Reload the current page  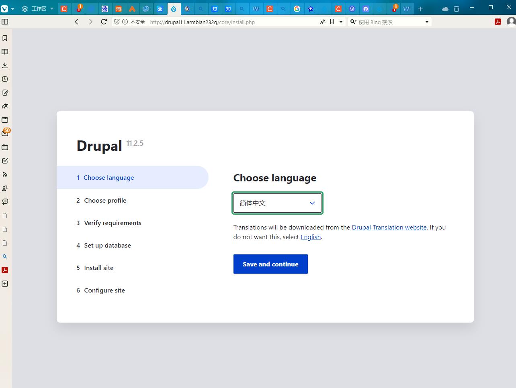(x=104, y=22)
